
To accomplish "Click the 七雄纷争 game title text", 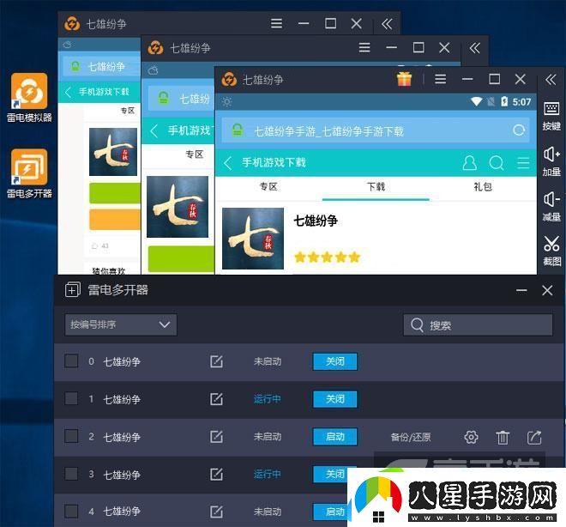I will click(316, 221).
